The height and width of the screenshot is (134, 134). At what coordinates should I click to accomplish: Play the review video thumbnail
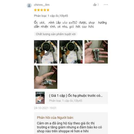point(46,52)
